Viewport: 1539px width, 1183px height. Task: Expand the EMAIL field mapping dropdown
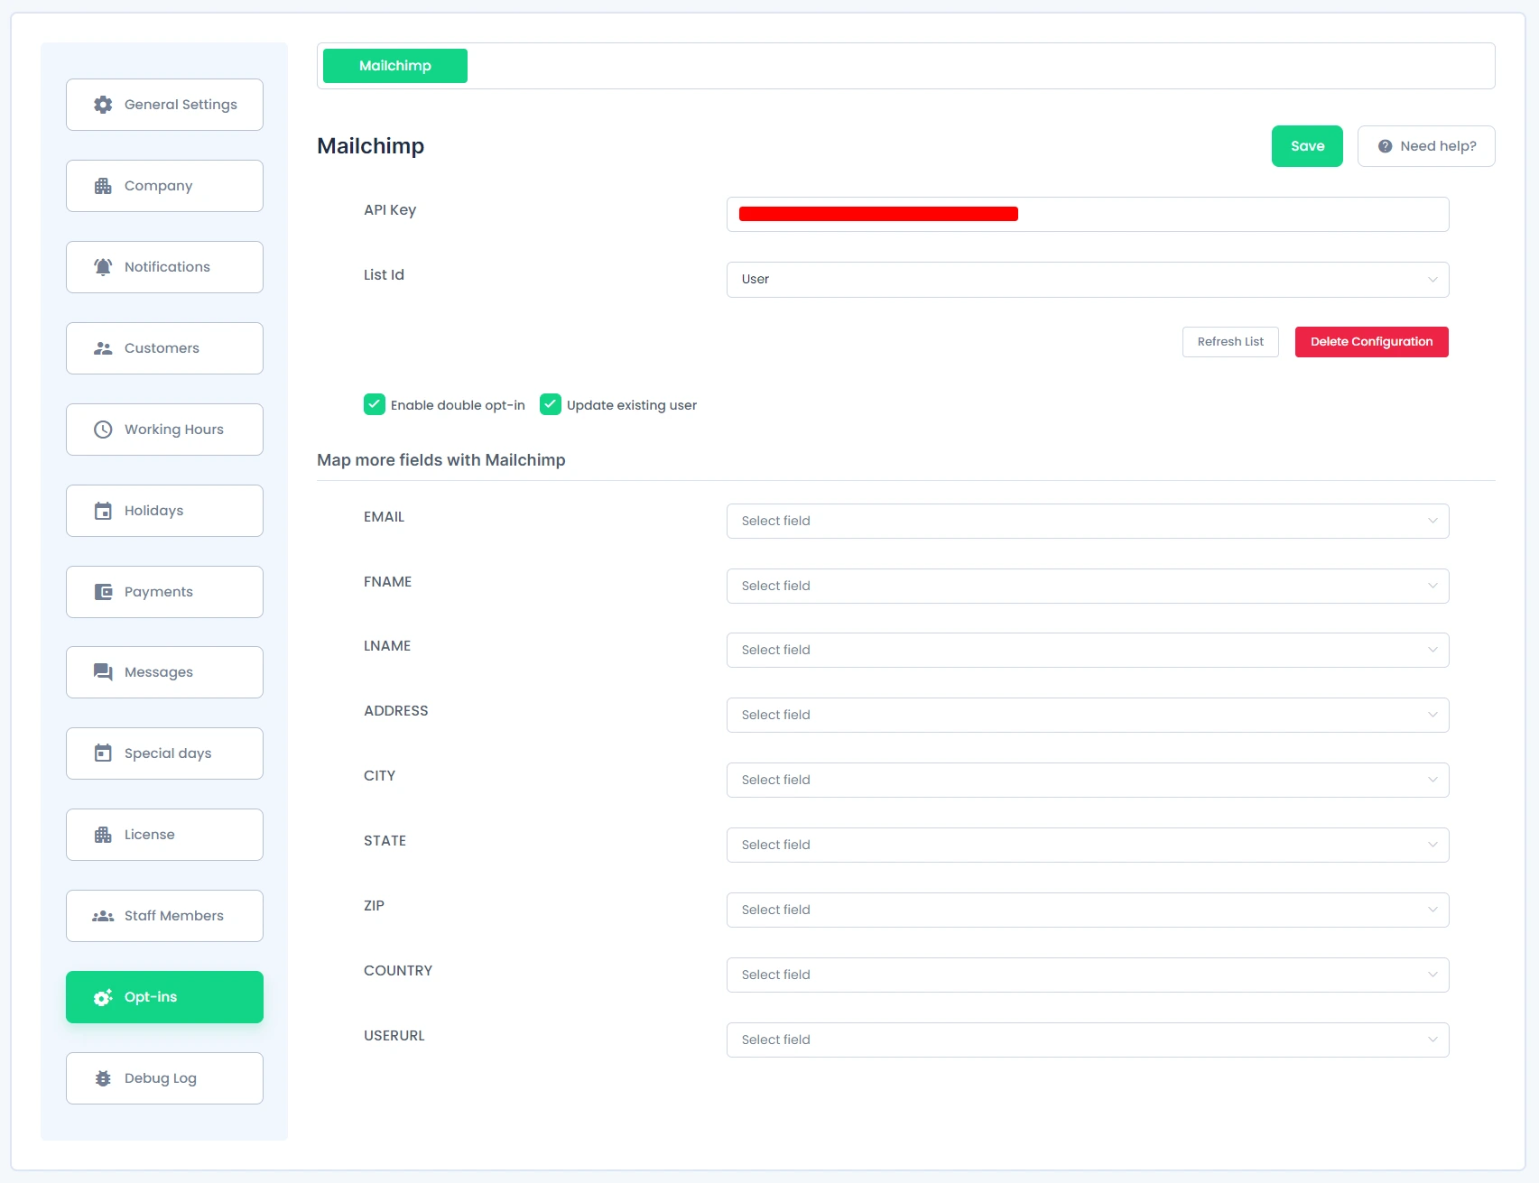[1087, 521]
